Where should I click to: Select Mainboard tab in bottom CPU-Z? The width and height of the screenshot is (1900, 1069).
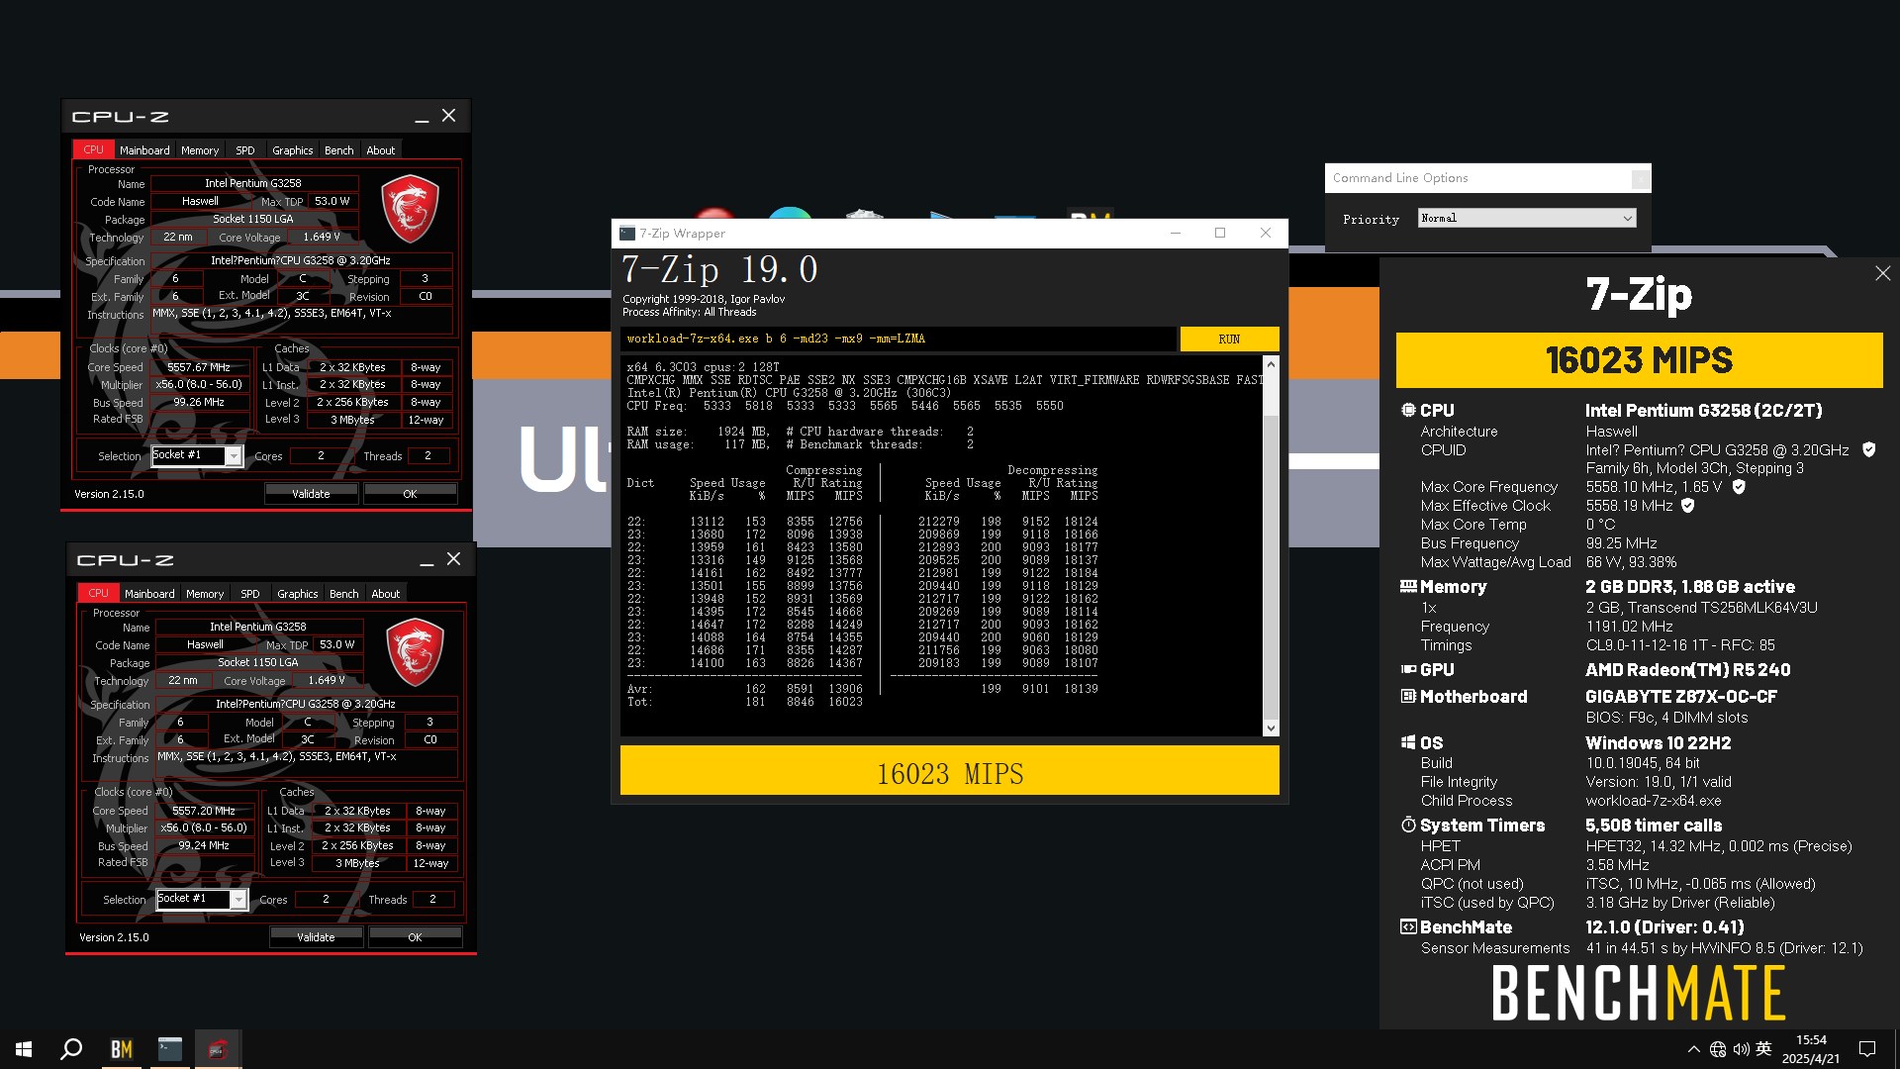149,594
